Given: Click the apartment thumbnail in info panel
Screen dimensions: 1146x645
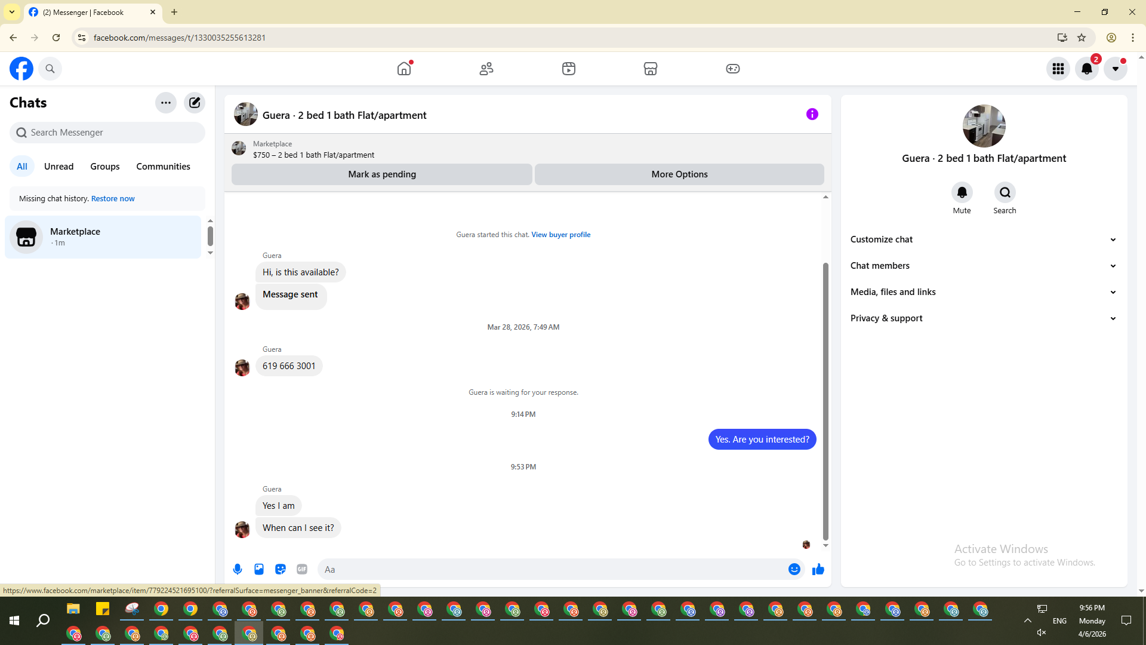Looking at the screenshot, I should click(x=984, y=126).
